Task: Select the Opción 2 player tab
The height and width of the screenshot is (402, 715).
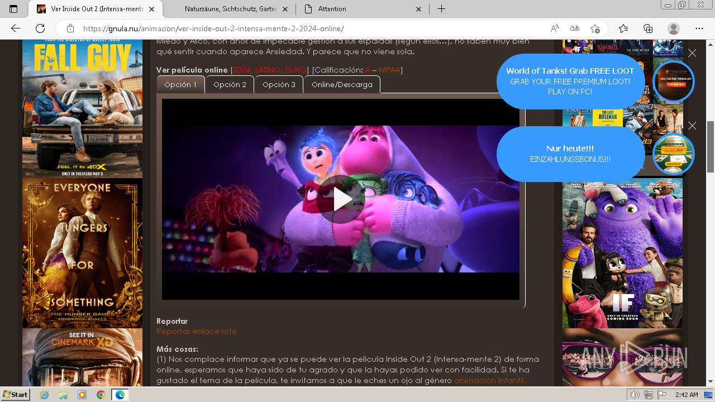Action: click(230, 84)
